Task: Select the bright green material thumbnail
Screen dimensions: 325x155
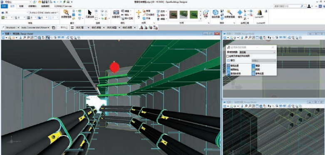Action: click(x=194, y=15)
